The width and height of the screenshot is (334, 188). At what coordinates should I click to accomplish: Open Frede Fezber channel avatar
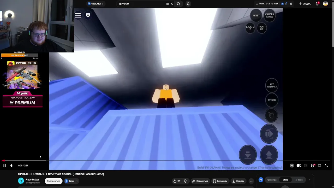pyautogui.click(x=21, y=181)
